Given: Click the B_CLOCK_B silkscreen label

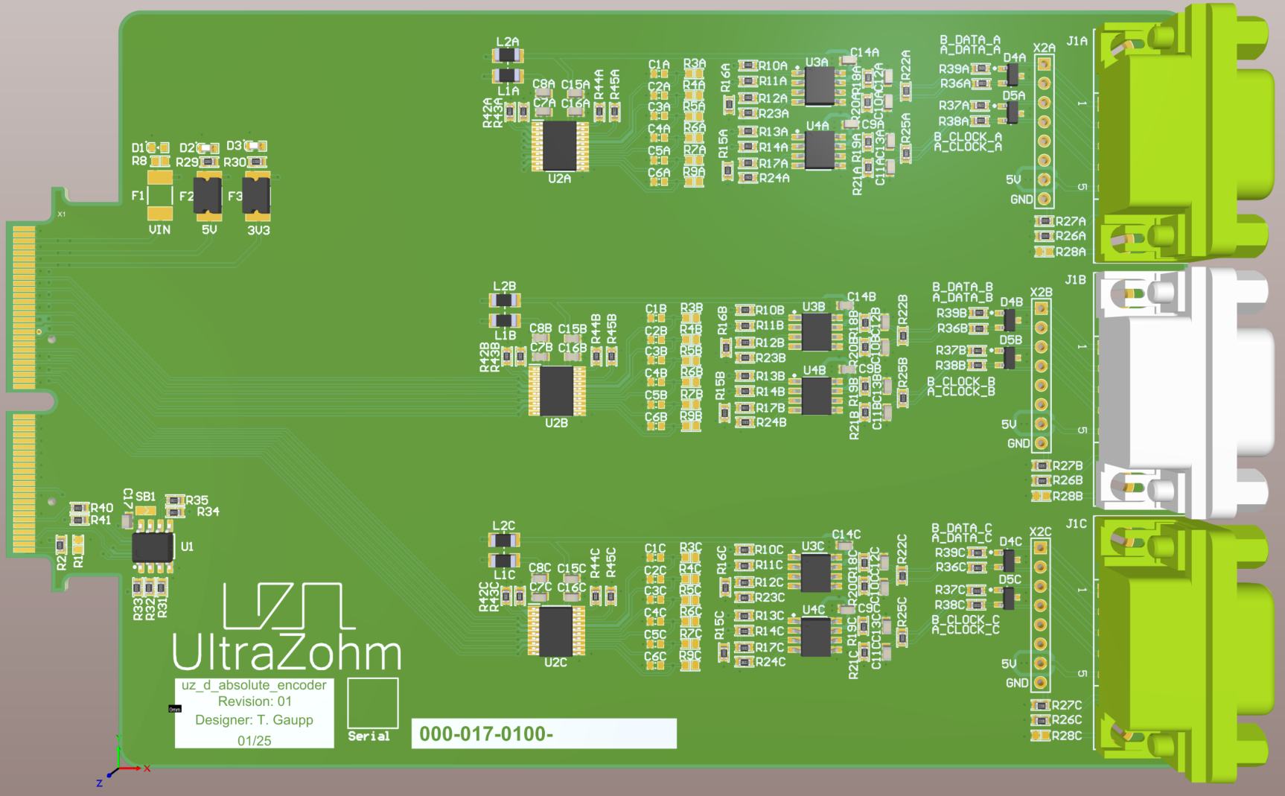Looking at the screenshot, I should click(x=961, y=382).
